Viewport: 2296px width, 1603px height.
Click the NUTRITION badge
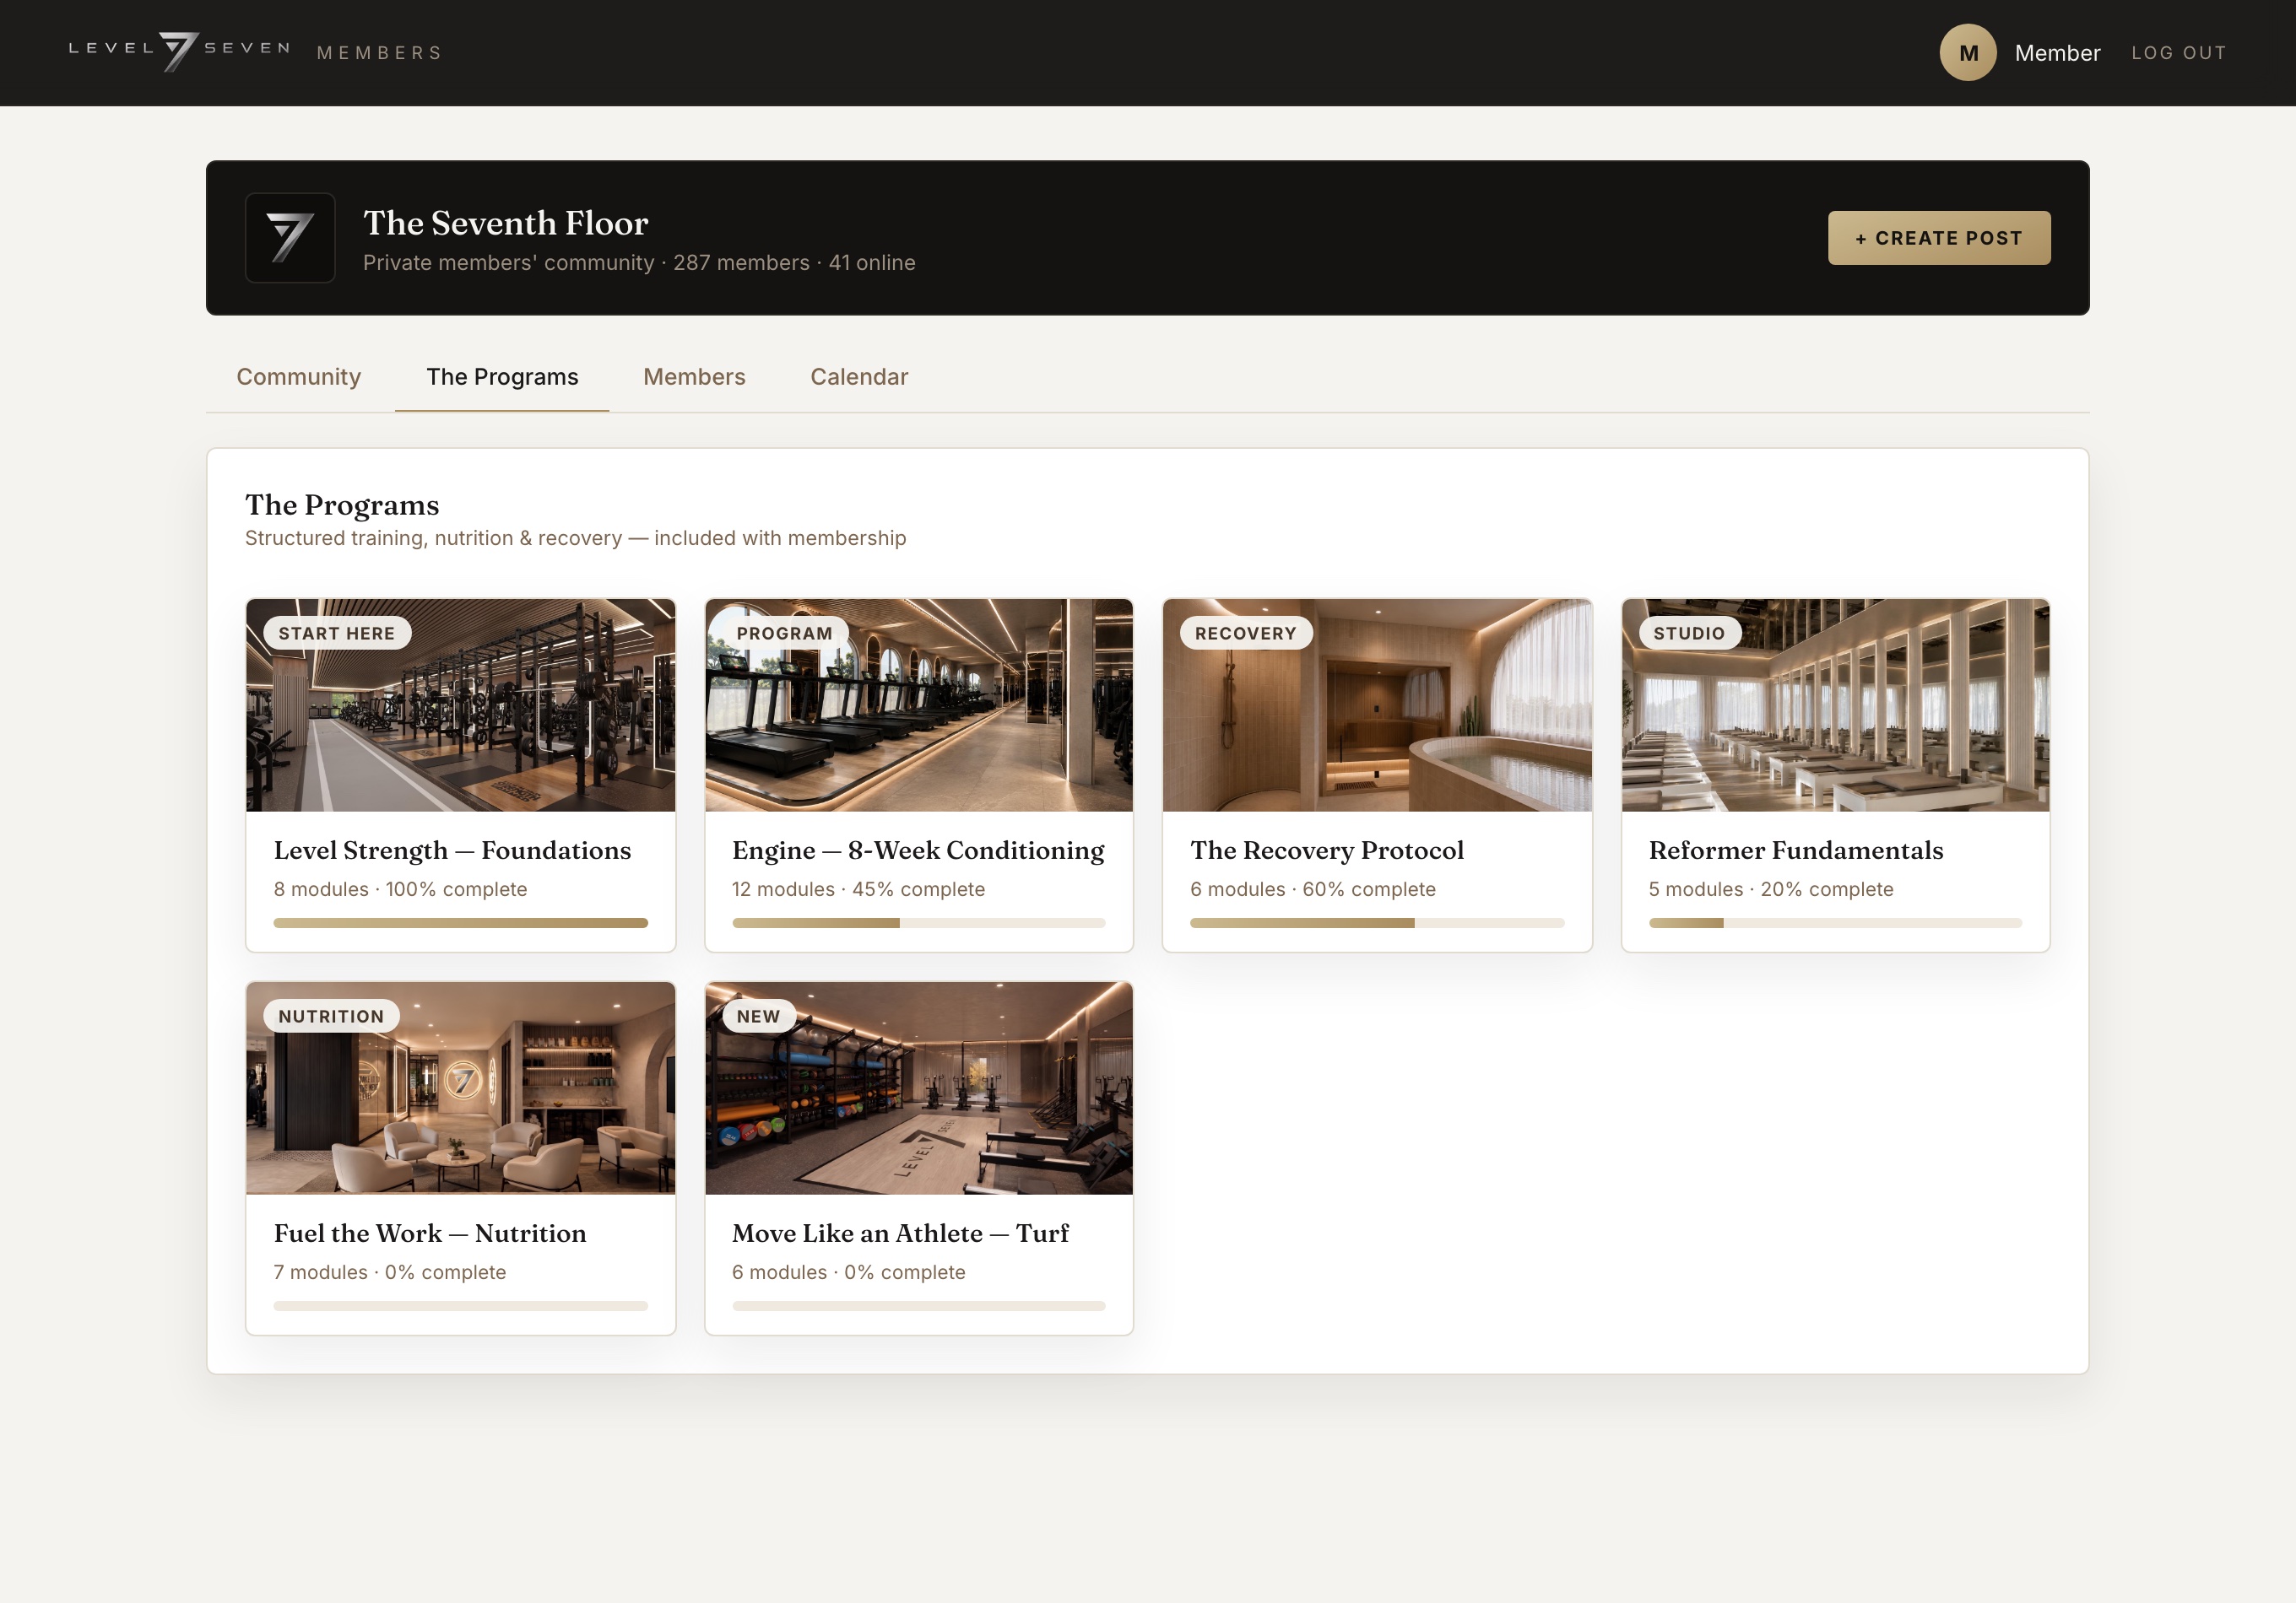click(x=331, y=1017)
